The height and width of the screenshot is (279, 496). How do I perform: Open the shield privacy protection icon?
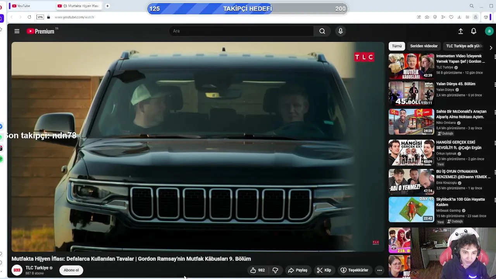(x=435, y=17)
